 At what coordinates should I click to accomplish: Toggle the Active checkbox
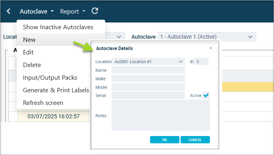coord(206,95)
